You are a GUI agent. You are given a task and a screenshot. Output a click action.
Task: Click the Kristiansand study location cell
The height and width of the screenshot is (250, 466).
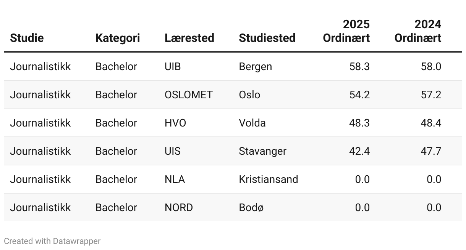pyautogui.click(x=268, y=179)
